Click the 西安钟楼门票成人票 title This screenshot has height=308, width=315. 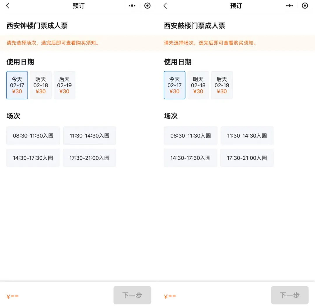(x=37, y=26)
